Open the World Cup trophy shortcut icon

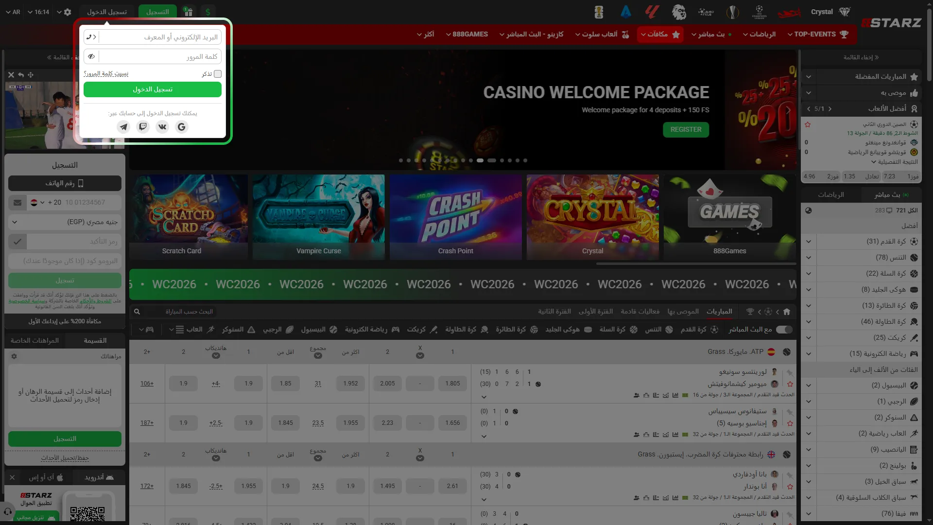pos(599,12)
